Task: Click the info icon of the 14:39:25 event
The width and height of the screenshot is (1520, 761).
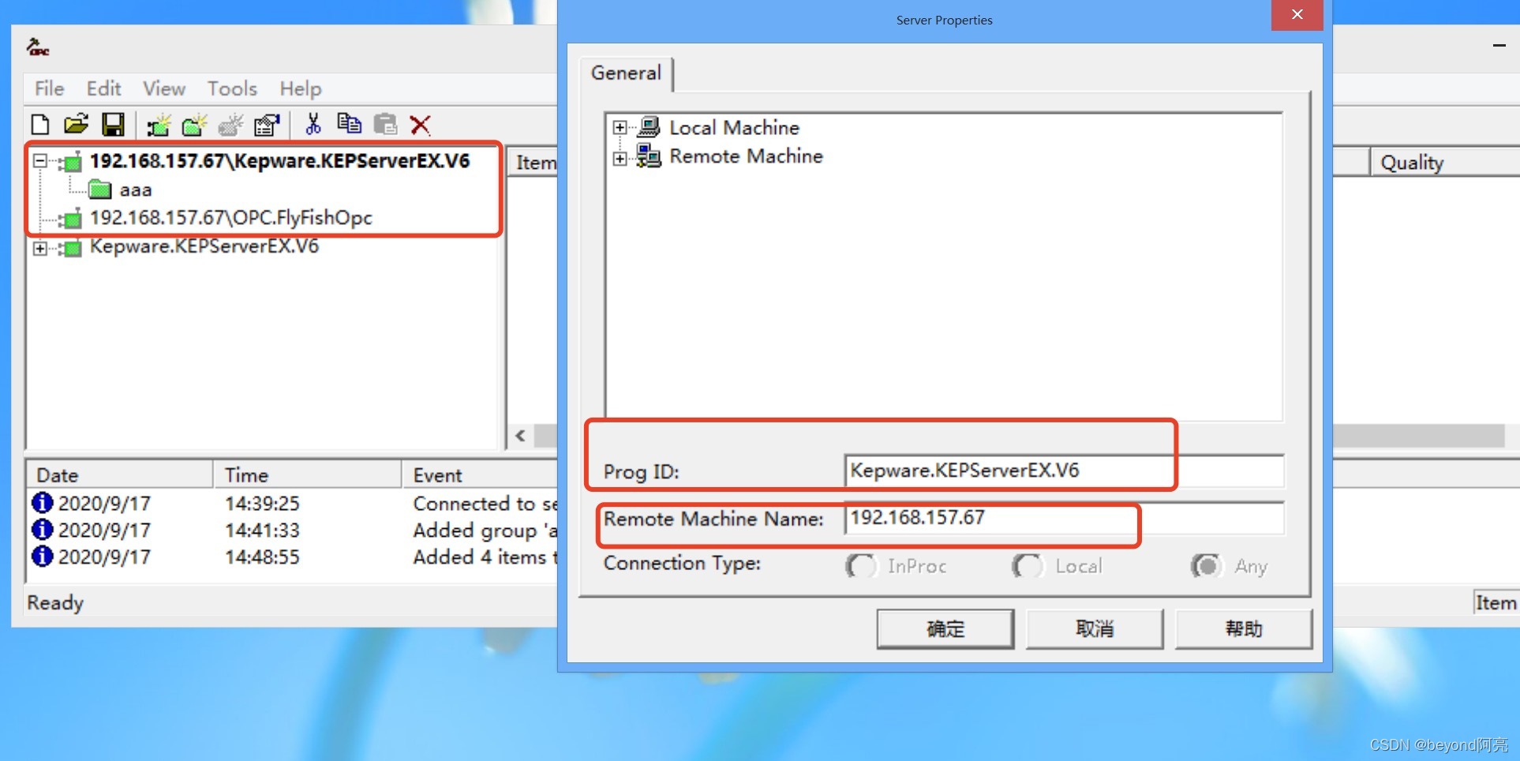Action: point(43,502)
